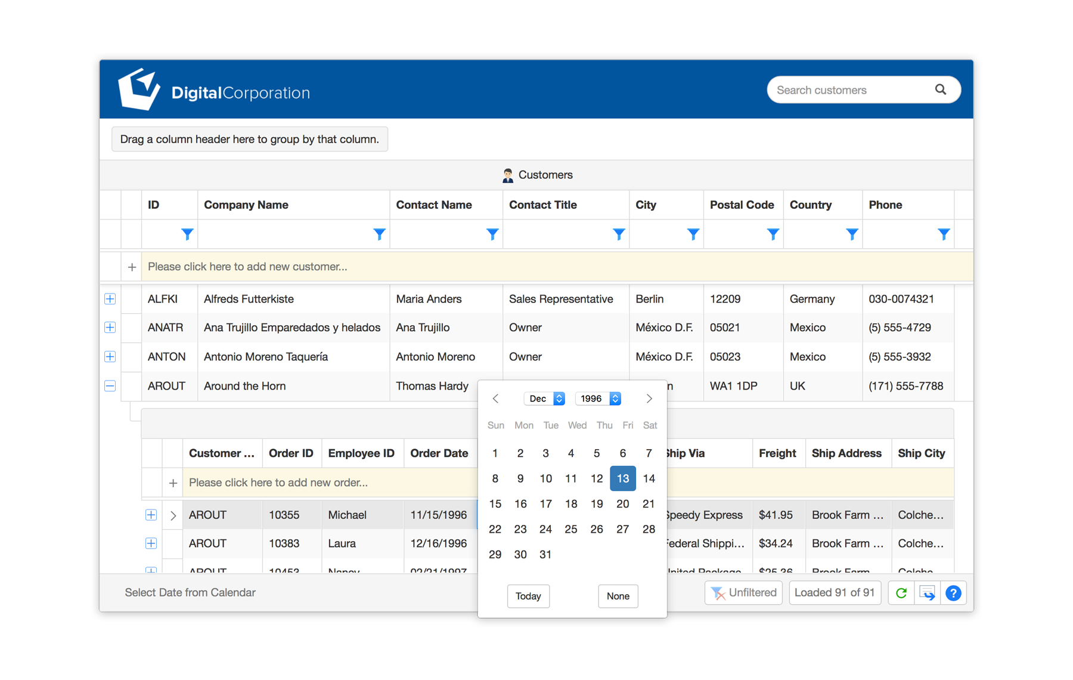Open the year dropdown showing 1996
The image size is (1073, 680).
coord(598,398)
